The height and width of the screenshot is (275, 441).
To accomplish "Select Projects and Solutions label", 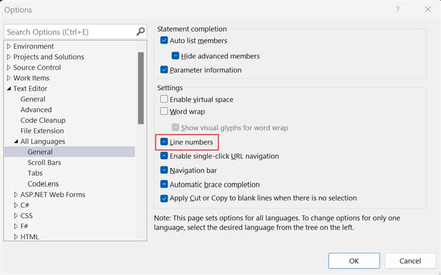I will (x=49, y=57).
